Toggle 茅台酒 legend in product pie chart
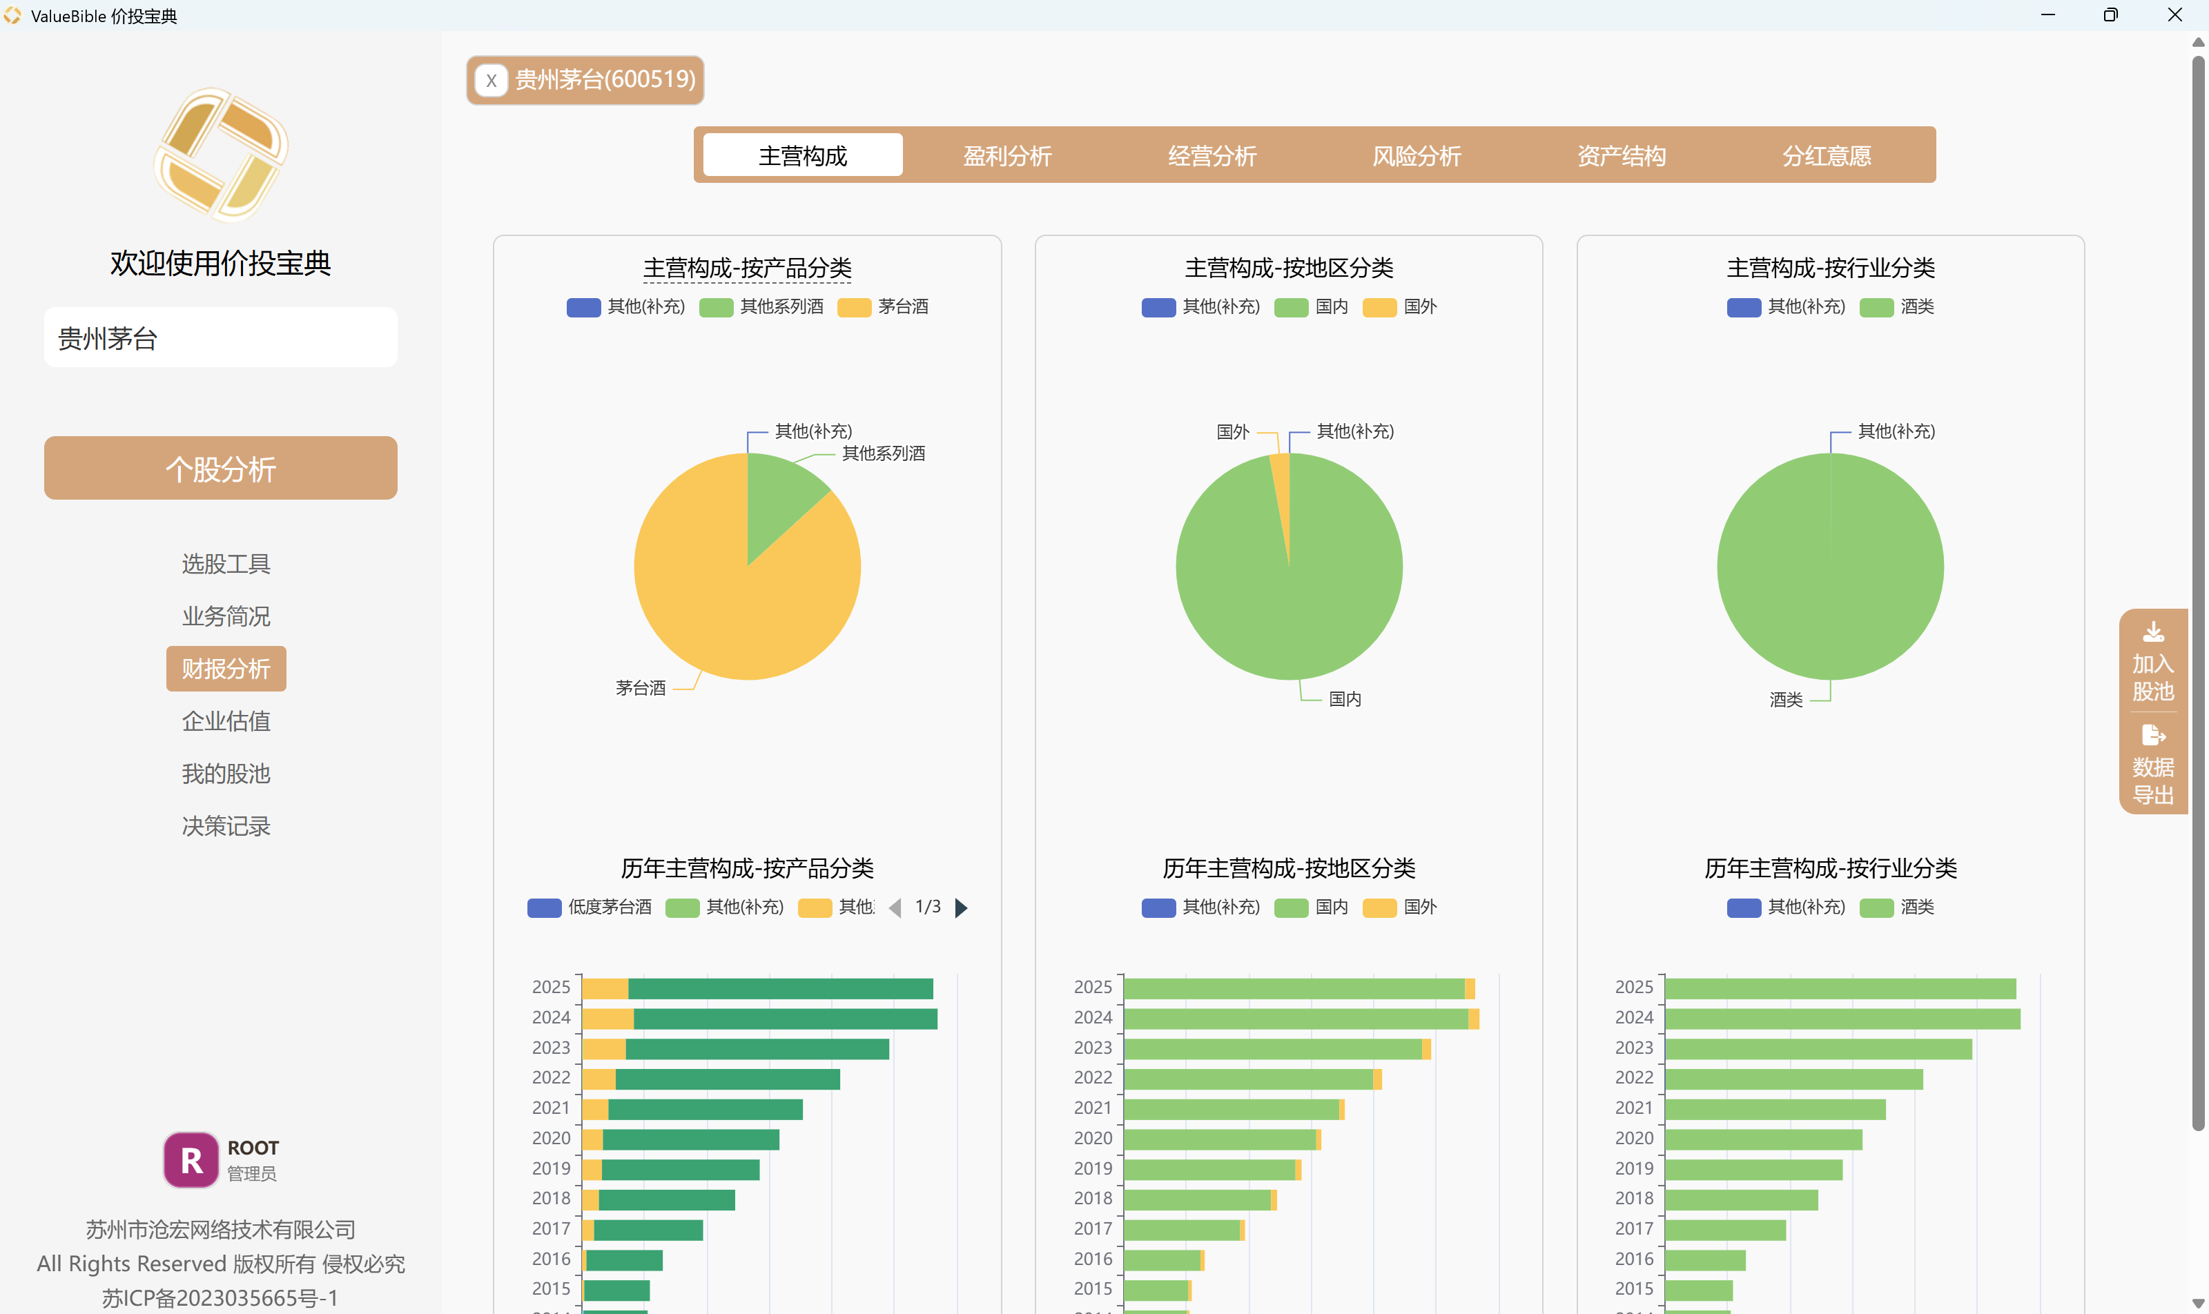Screen dimensions: 2209x1314 [x=883, y=306]
